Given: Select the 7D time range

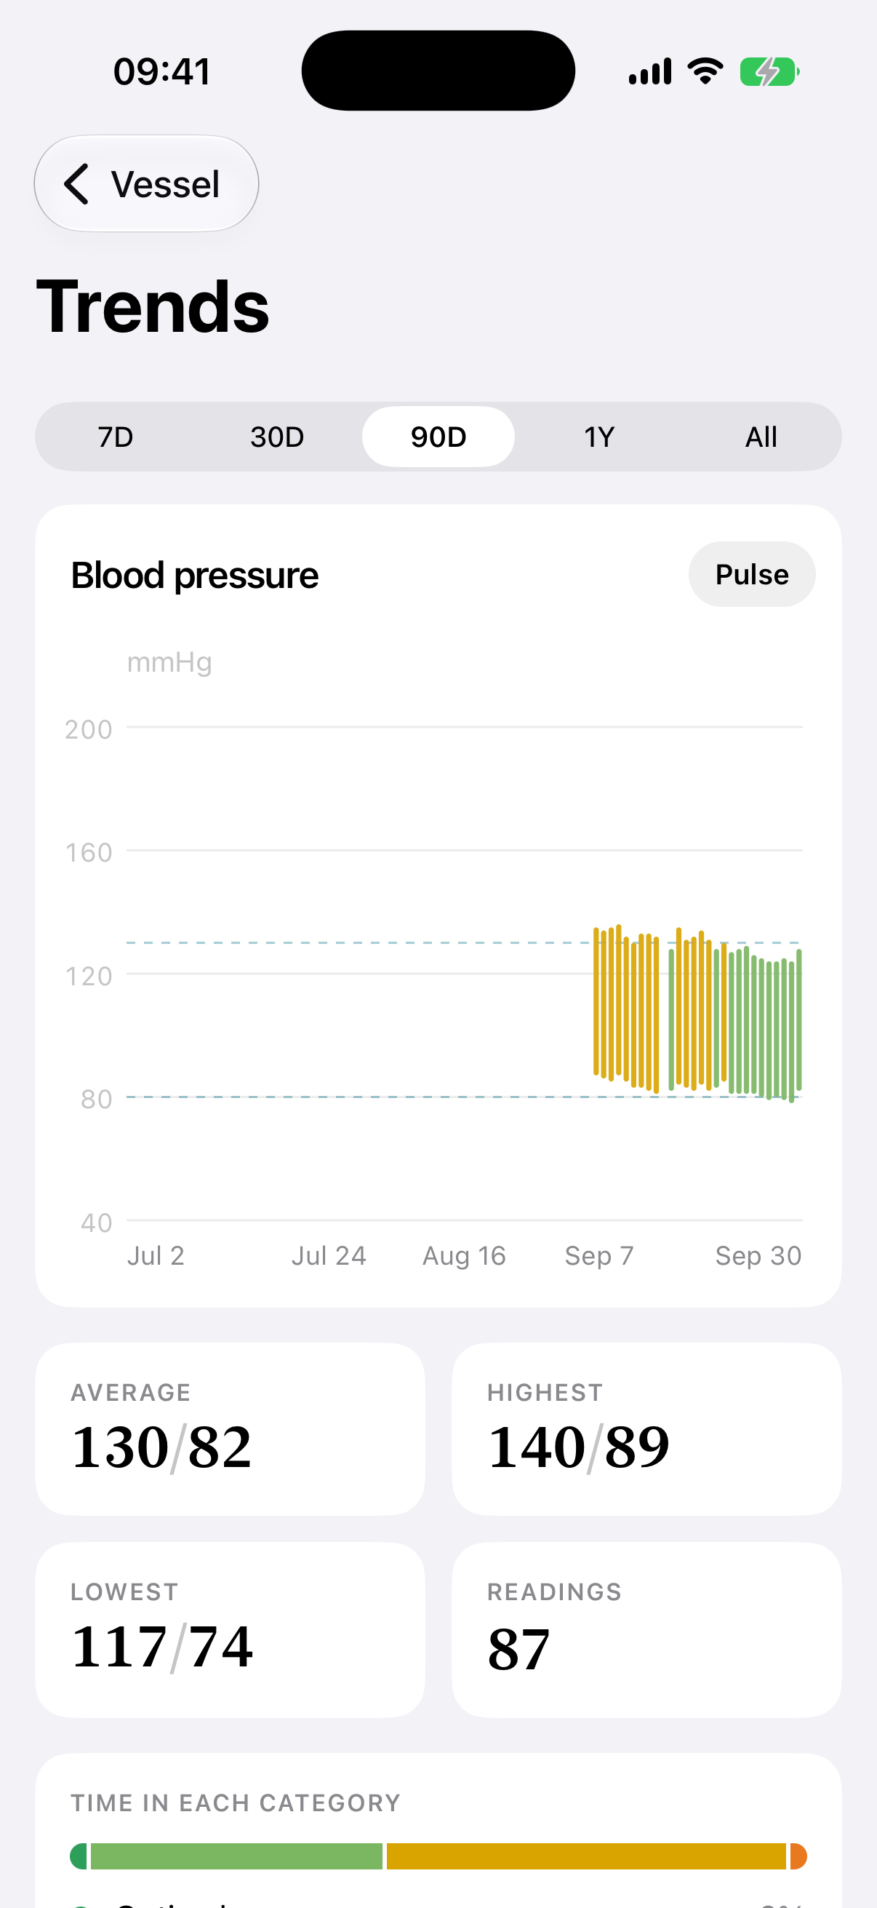Looking at the screenshot, I should point(116,437).
